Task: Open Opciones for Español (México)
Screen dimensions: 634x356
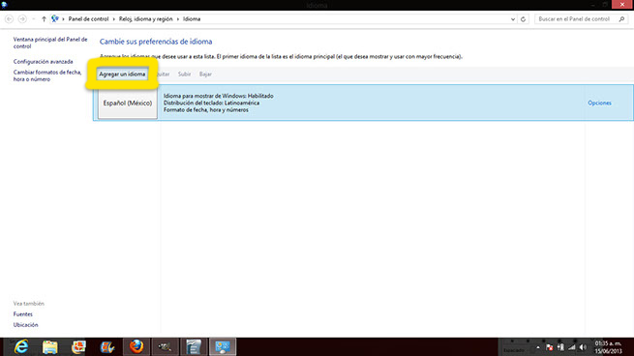Action: (x=599, y=103)
